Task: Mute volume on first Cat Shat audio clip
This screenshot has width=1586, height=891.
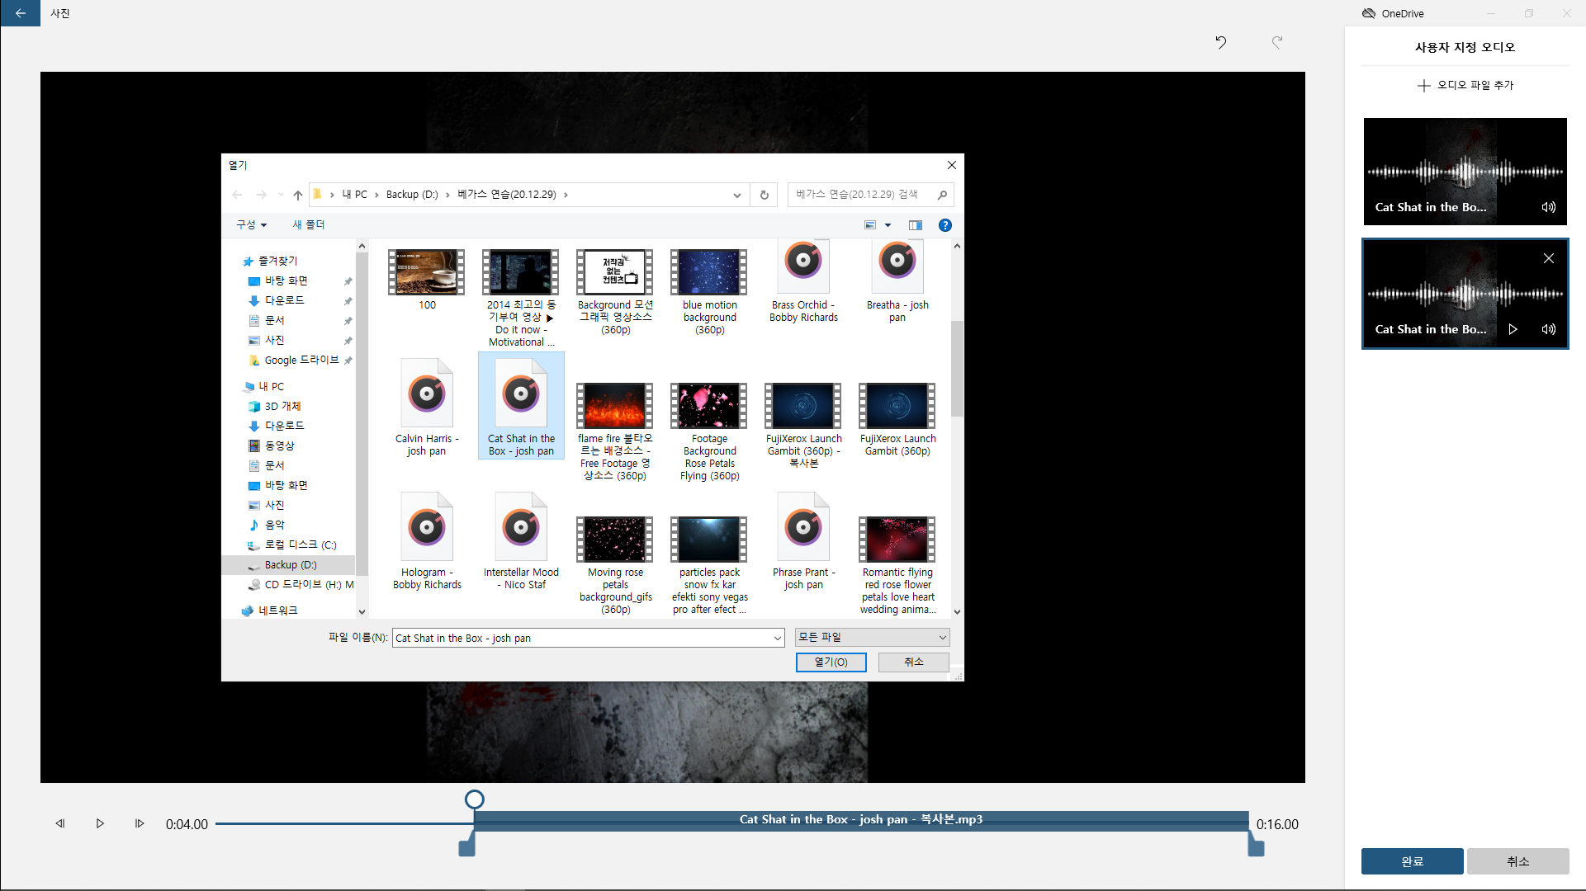Action: [x=1548, y=207]
